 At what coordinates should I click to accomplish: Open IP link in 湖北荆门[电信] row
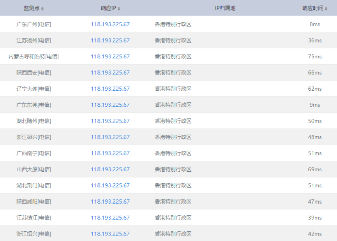110,185
